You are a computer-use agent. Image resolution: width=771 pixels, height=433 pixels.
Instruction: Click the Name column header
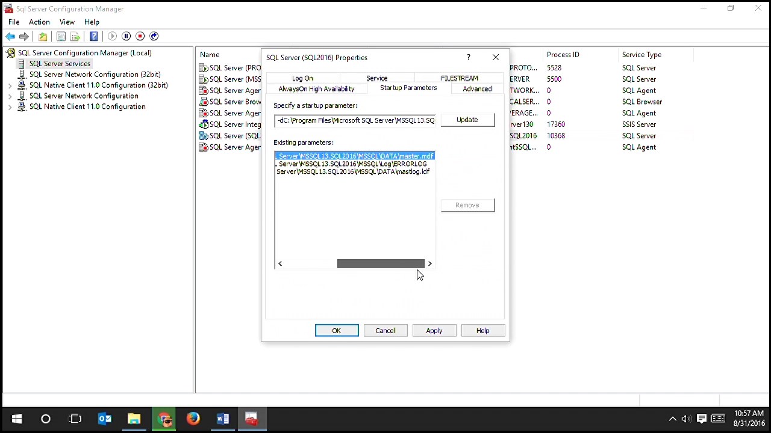click(210, 55)
